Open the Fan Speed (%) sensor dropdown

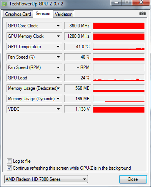point(58,57)
